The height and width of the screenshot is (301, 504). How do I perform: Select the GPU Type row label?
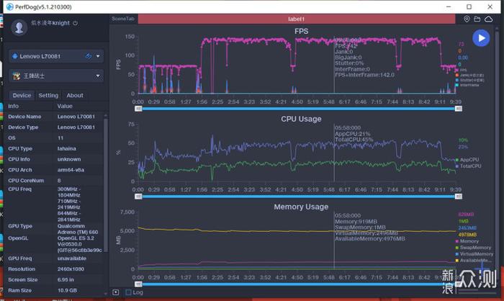(20, 226)
